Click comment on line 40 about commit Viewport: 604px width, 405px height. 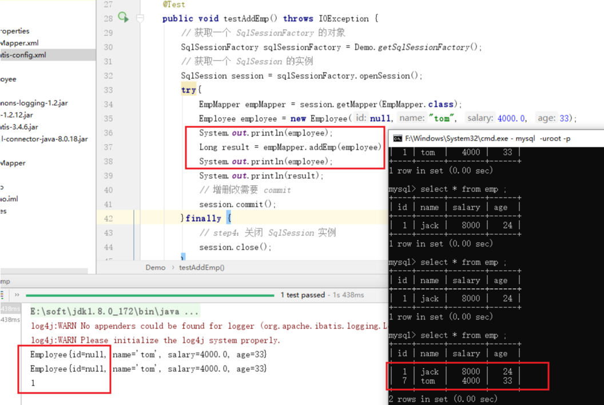tap(245, 190)
